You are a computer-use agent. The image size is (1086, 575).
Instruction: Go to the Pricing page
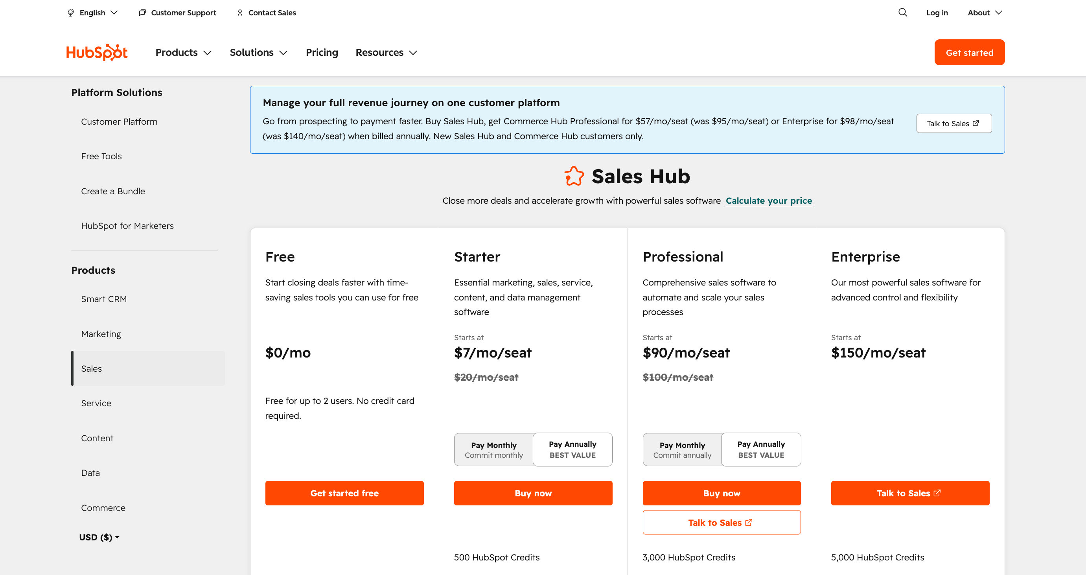[x=322, y=52]
